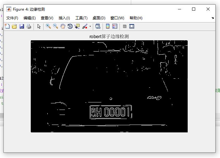Open the 查看(V) menu
This screenshot has width=220, height=158.
pyautogui.click(x=47, y=18)
